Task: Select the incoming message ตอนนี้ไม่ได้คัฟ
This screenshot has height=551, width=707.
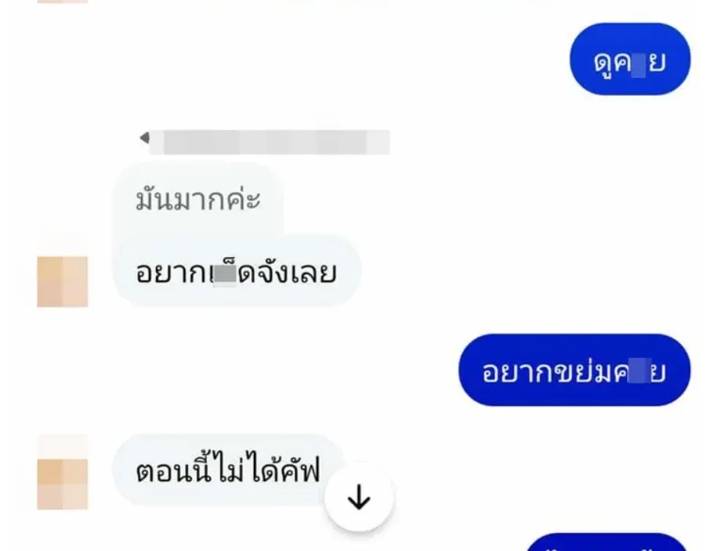Action: tap(228, 470)
